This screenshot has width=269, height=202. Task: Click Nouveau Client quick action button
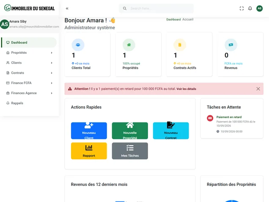(x=89, y=131)
